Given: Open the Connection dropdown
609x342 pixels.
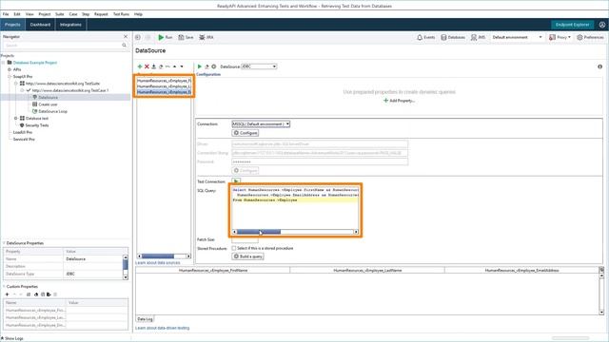Looking at the screenshot, I should coord(261,124).
